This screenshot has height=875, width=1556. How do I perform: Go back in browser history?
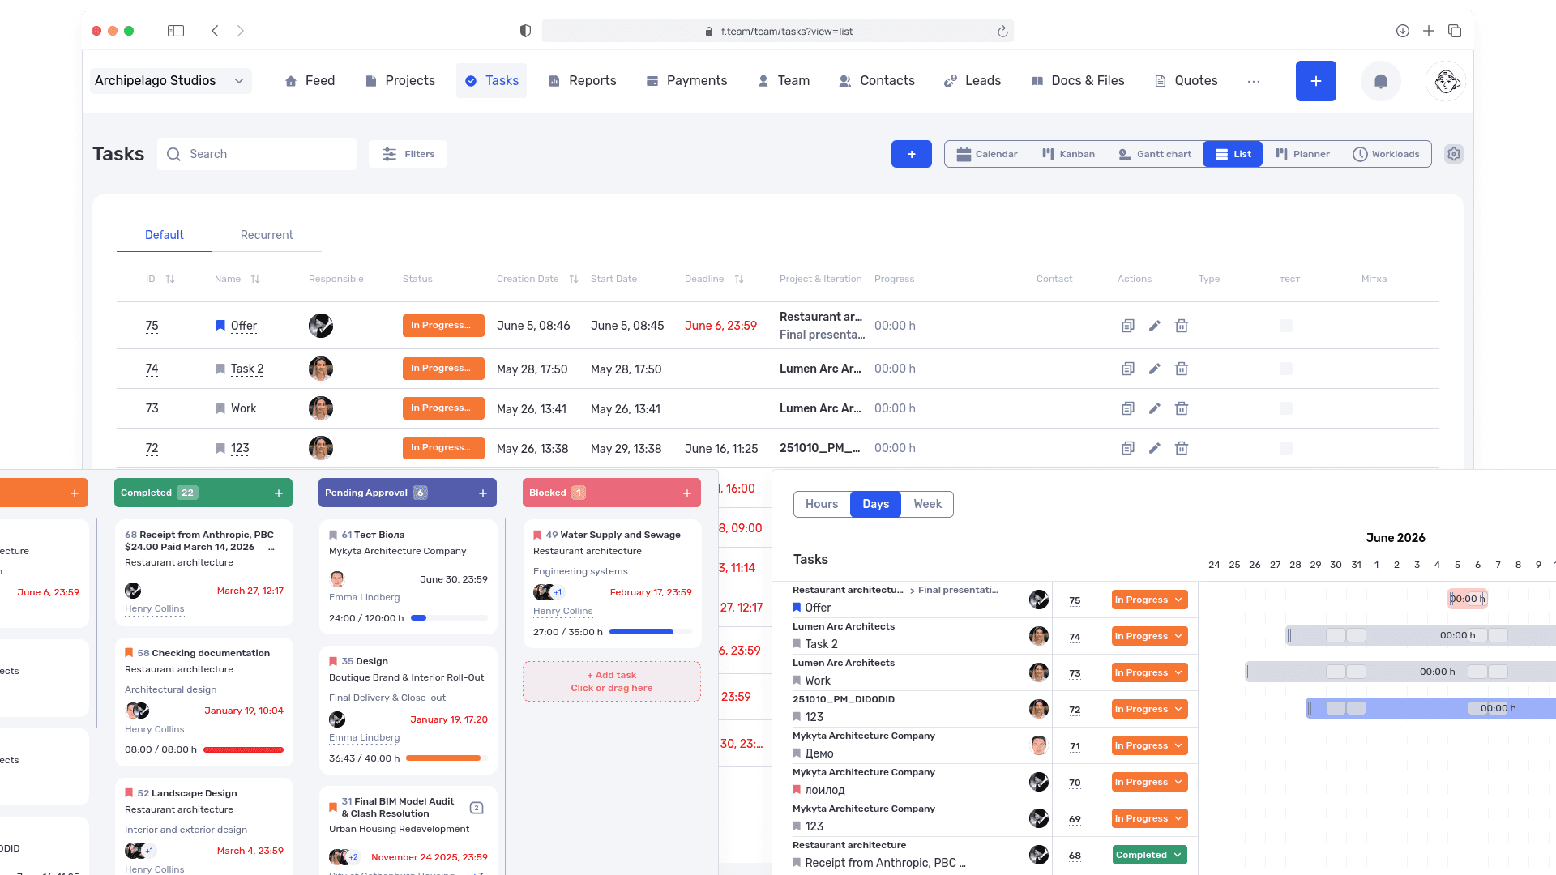(215, 31)
